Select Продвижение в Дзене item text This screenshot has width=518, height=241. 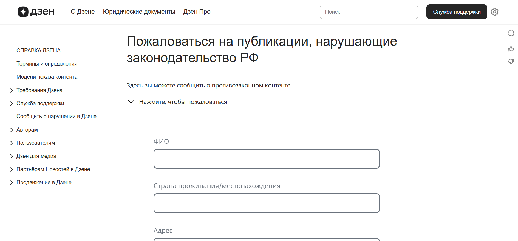click(44, 182)
